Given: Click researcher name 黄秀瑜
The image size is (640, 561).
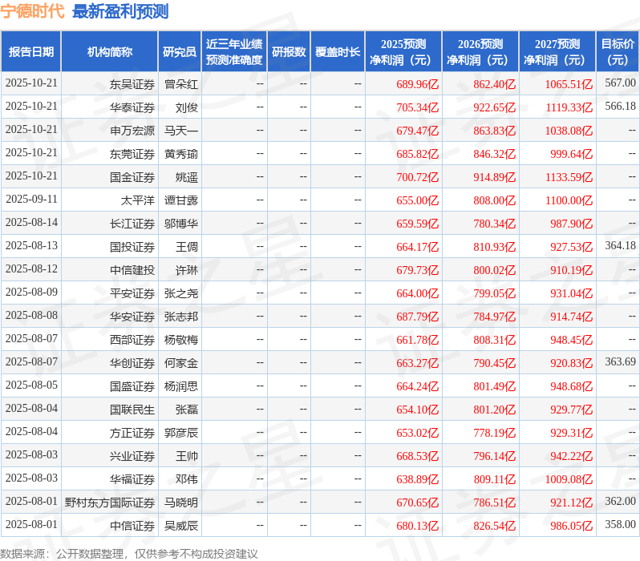Looking at the screenshot, I should tap(181, 154).
